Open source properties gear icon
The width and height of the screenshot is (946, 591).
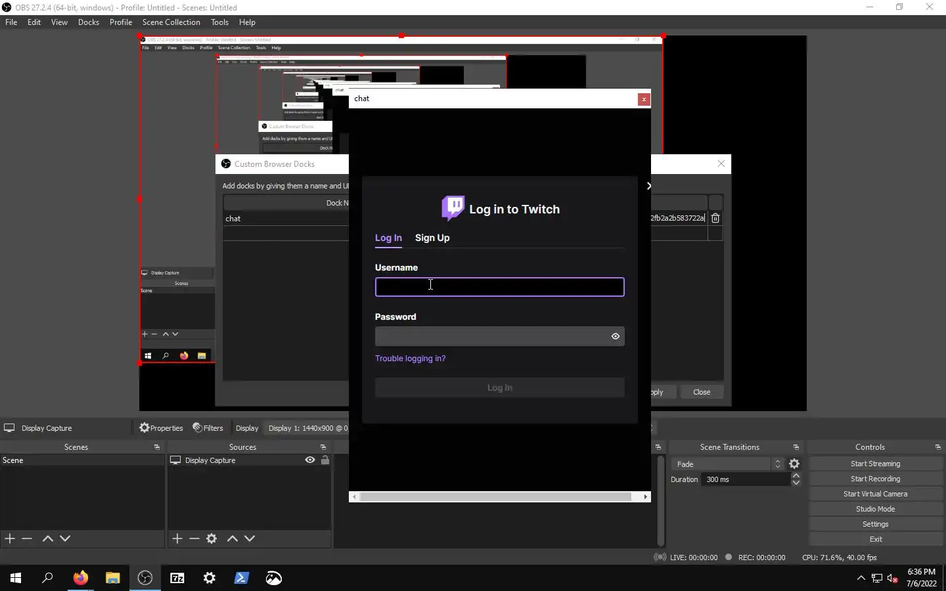212,538
